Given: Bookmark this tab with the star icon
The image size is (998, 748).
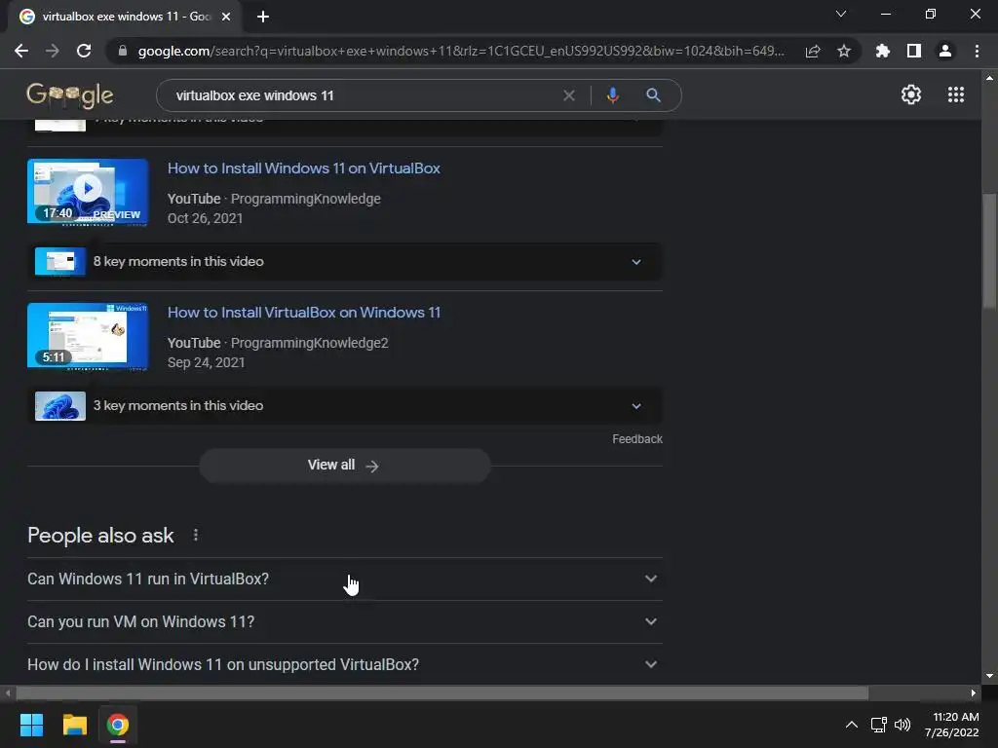Looking at the screenshot, I should (844, 51).
